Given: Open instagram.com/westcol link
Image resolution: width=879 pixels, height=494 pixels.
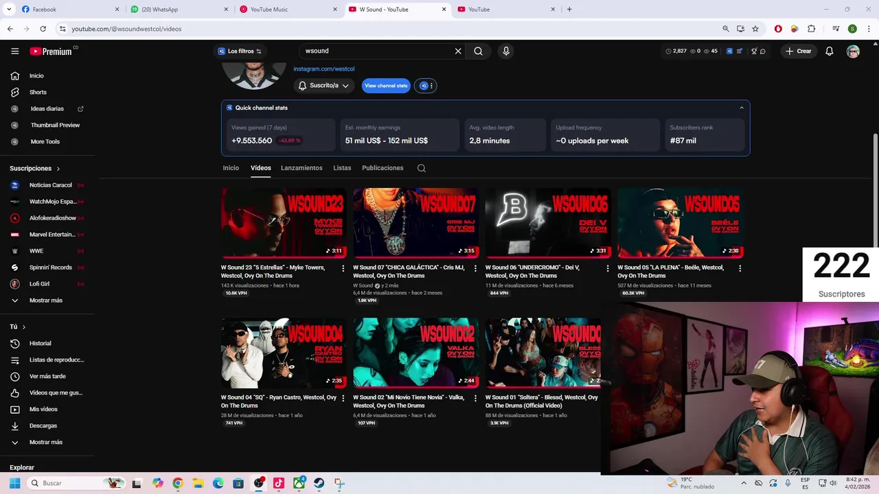Looking at the screenshot, I should pyautogui.click(x=324, y=69).
